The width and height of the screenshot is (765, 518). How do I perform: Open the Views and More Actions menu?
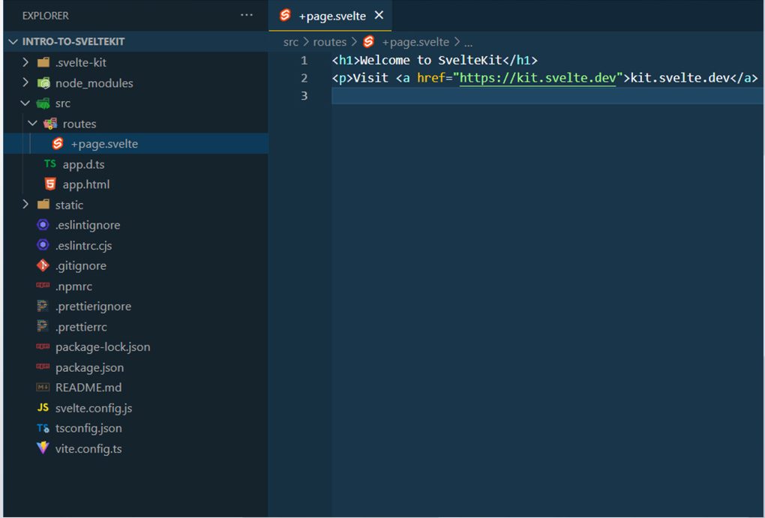pyautogui.click(x=246, y=15)
